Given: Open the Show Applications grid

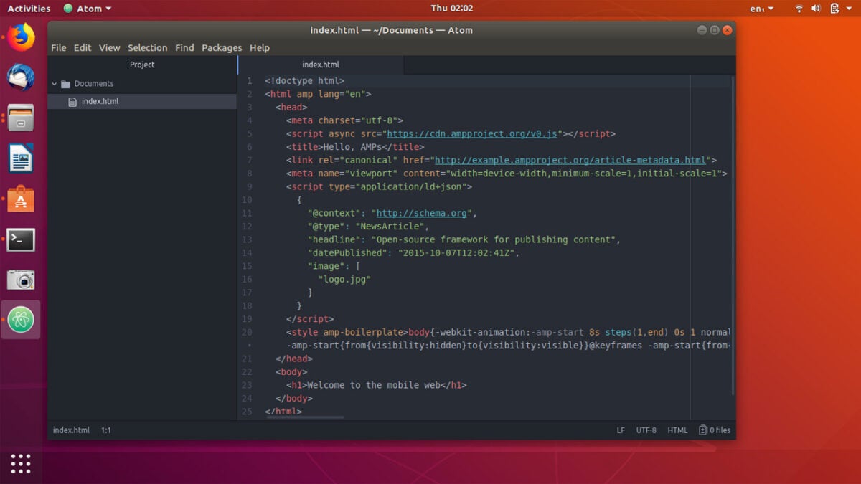Looking at the screenshot, I should point(19,464).
